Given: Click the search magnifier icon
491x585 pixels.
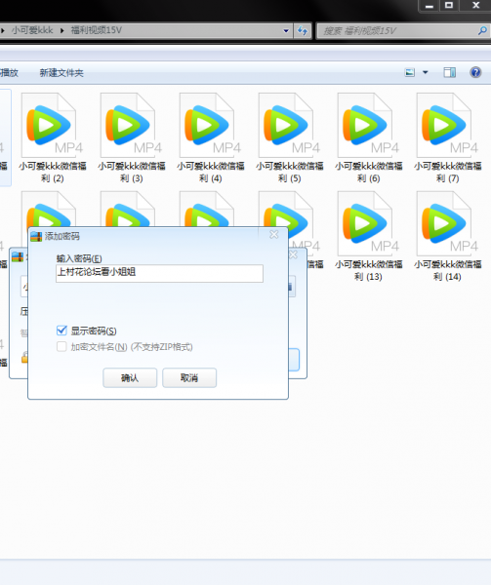Looking at the screenshot, I should click(482, 30).
